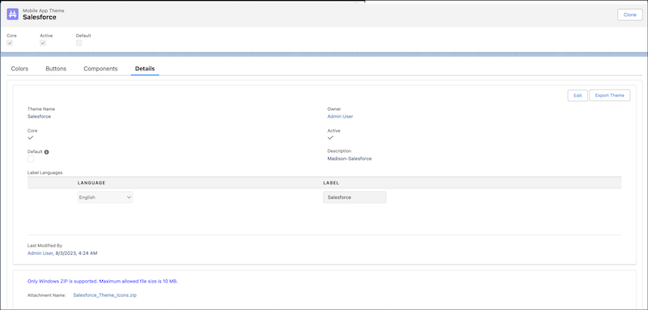Switch to the Buttons tab
The image size is (648, 310).
(x=56, y=69)
